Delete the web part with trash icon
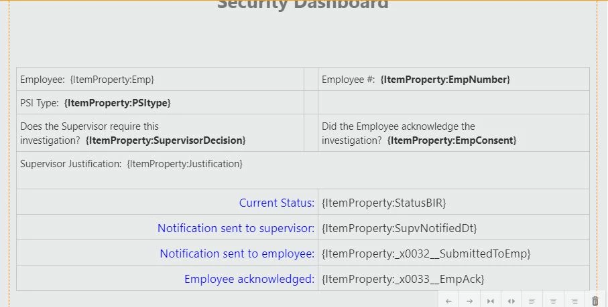The width and height of the screenshot is (608, 307). click(595, 301)
